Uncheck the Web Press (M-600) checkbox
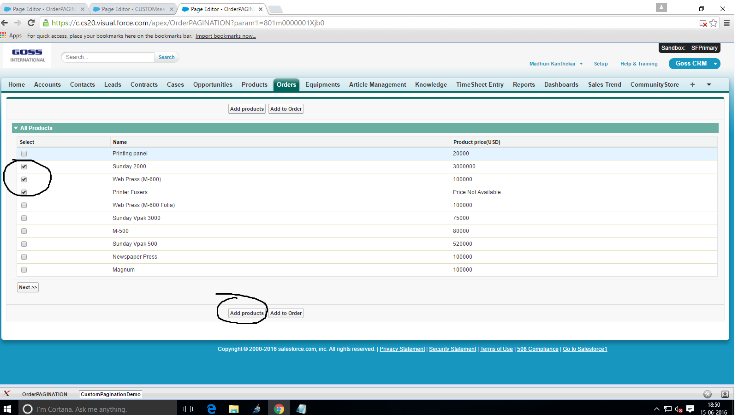This screenshot has height=415, width=738. pyautogui.click(x=24, y=179)
